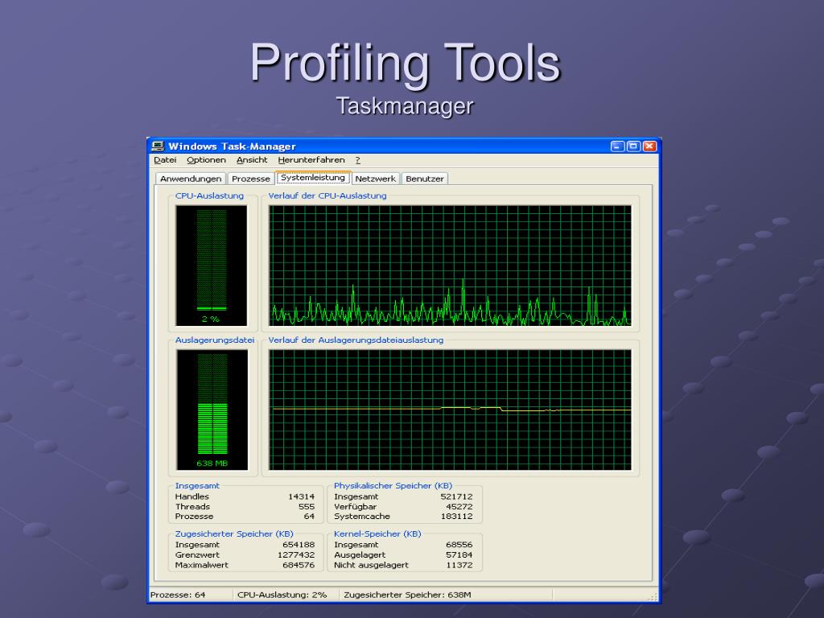824x618 pixels.
Task: Click status bar Prozesse: 64
Action: point(178,595)
